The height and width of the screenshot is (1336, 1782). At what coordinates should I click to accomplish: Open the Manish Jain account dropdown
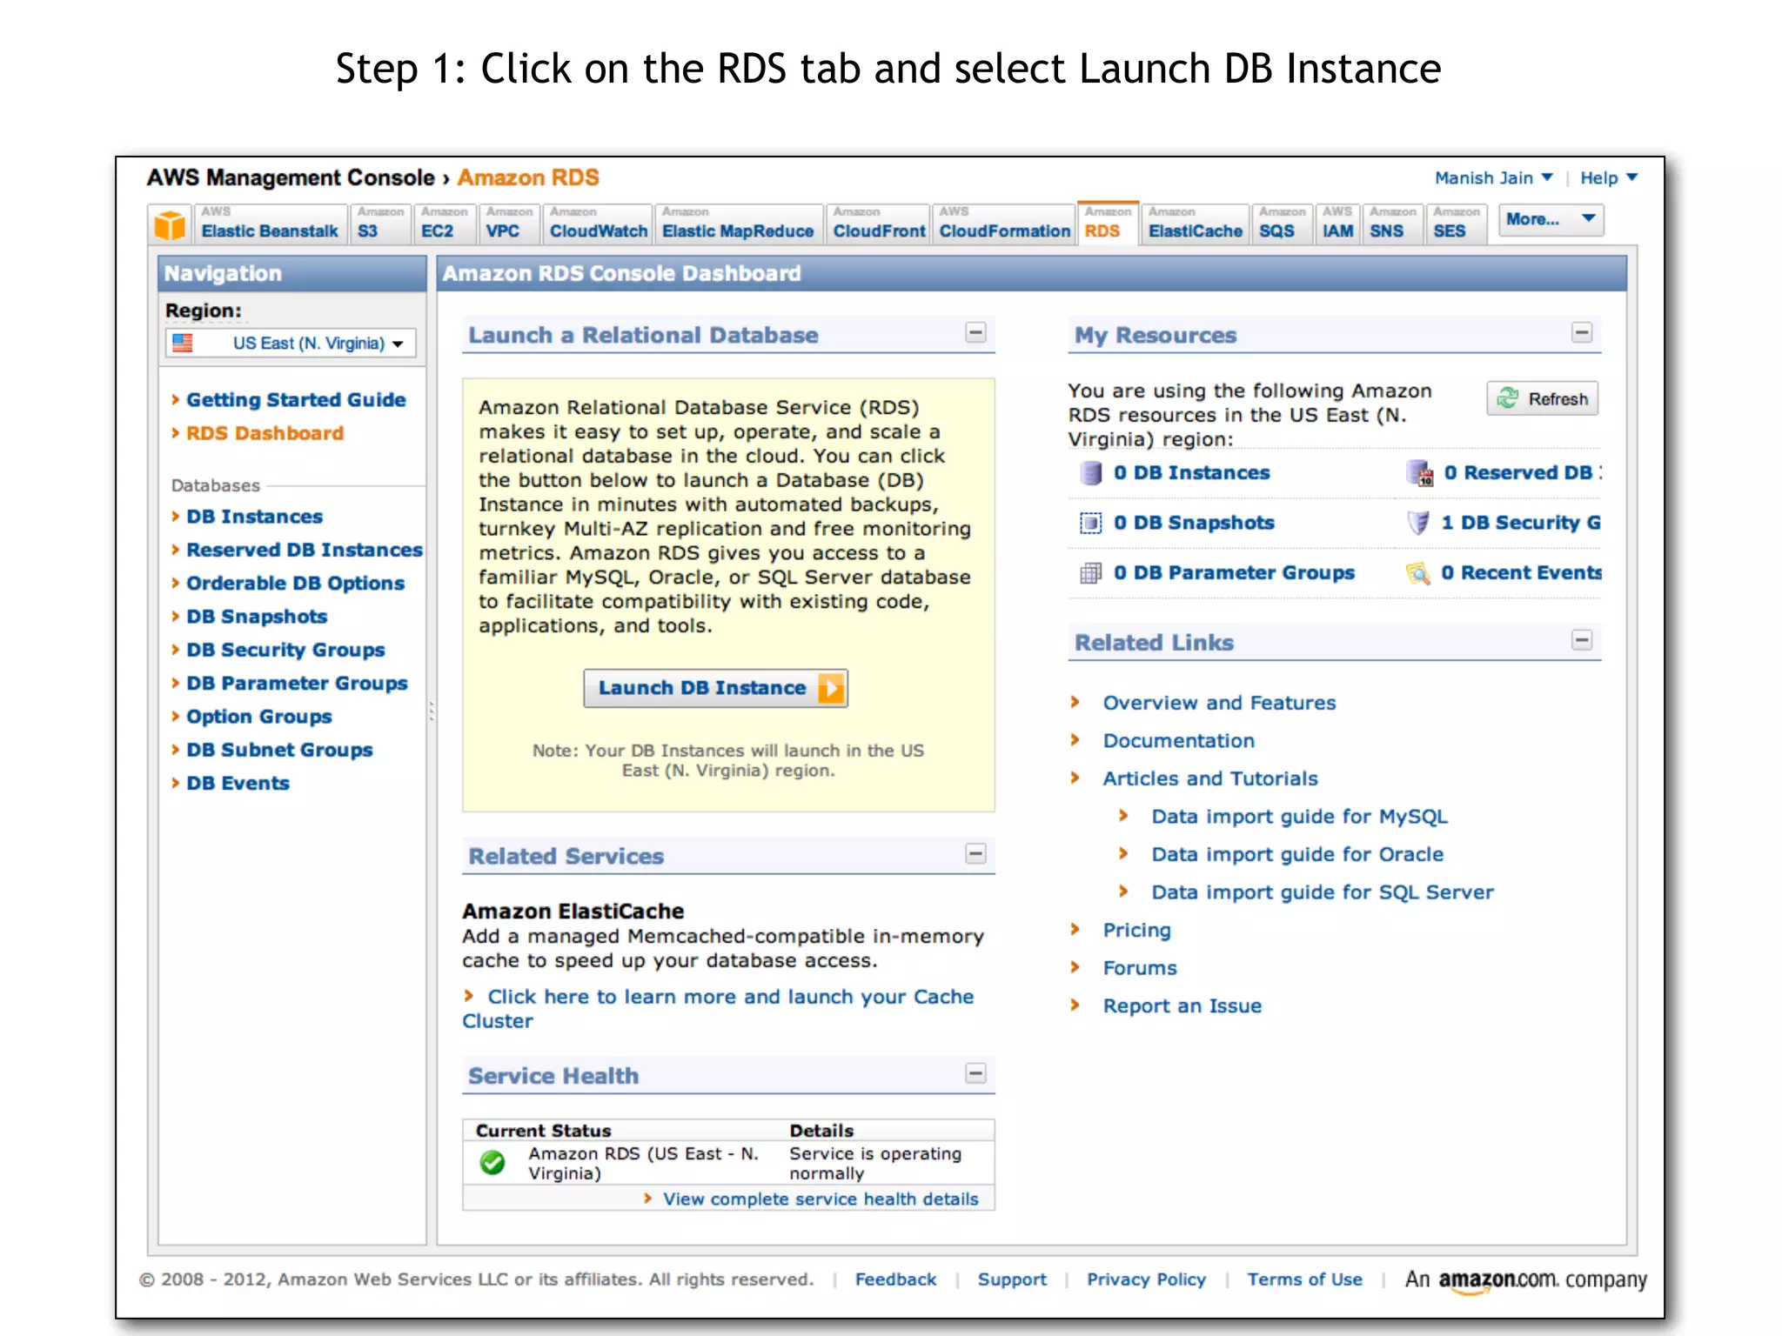1493,177
